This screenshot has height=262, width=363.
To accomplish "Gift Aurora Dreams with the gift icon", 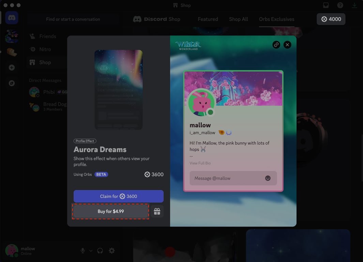I will tap(157, 211).
